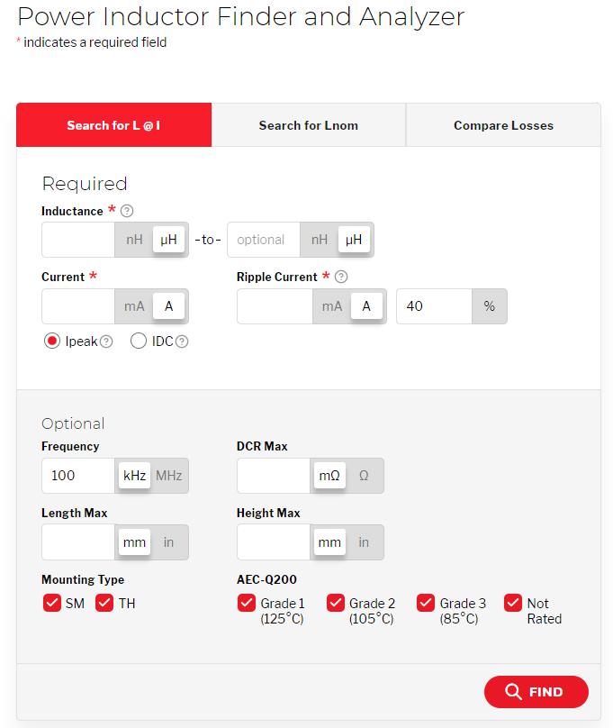Viewport: 613px width, 728px height.
Task: Set Length Max unit to inches
Action: pos(168,542)
